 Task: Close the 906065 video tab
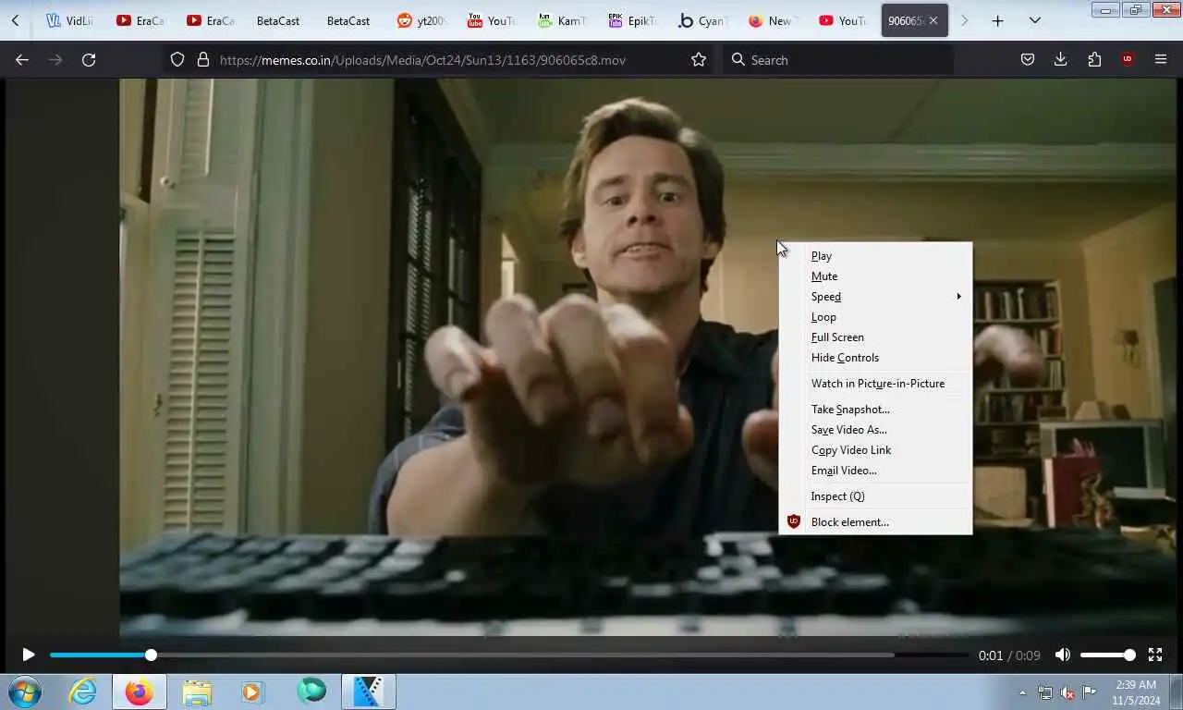[933, 20]
